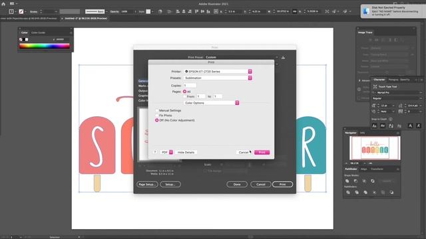Switch to the Transform tab beside Pathfinder
Image resolution: width=426 pixels, height=239 pixels.
[x=377, y=169]
